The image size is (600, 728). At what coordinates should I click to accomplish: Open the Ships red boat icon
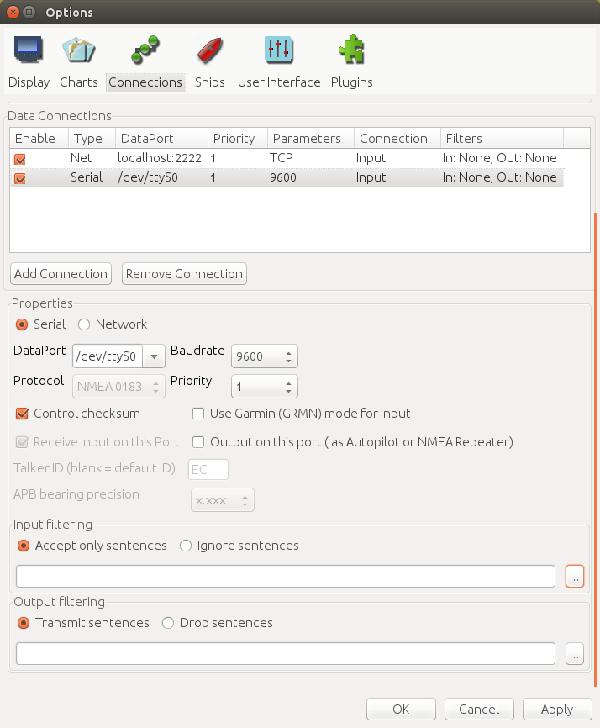tap(210, 50)
